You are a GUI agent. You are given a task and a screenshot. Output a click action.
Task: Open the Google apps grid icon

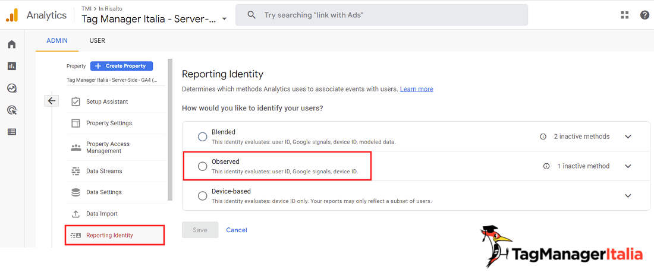coord(624,15)
